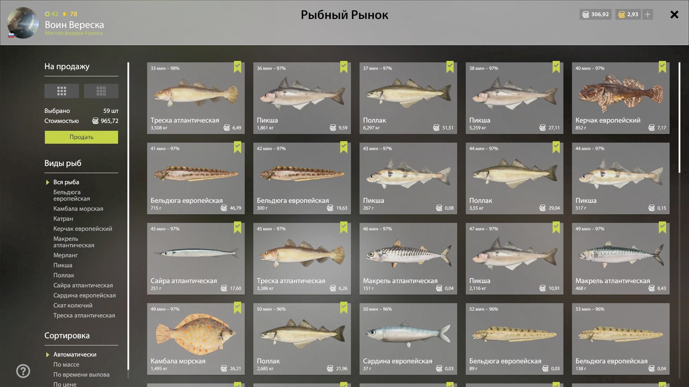Filter by Пикша species
Viewport: 689px width, 387px height.
(63, 265)
